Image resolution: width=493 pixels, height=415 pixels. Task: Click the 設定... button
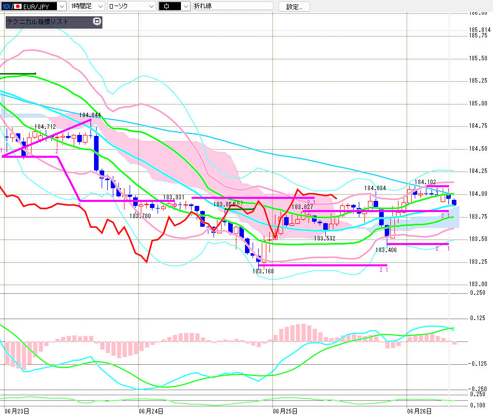(294, 7)
